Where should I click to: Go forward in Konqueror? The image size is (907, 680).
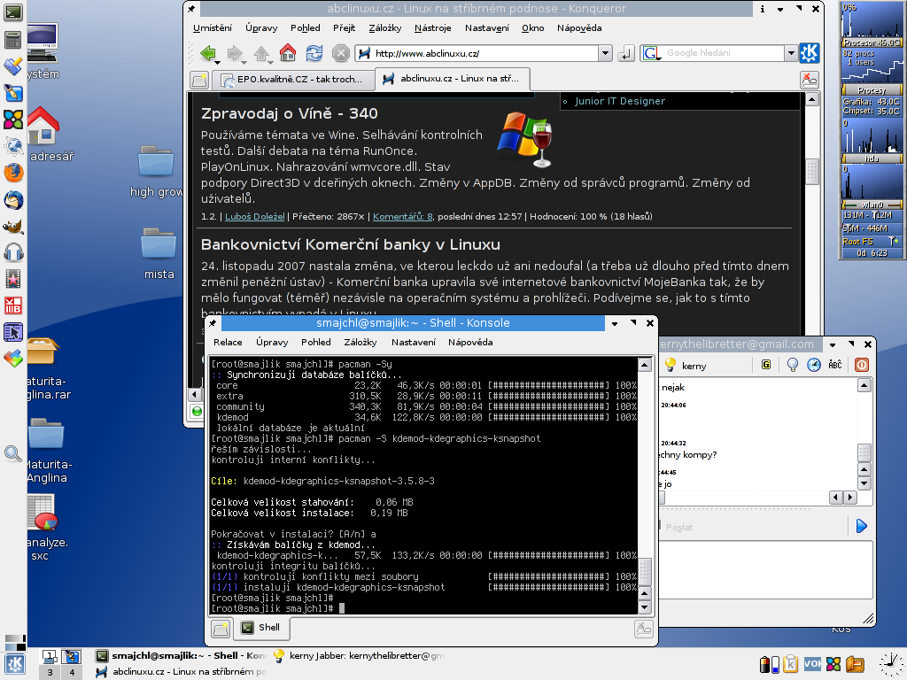point(235,53)
